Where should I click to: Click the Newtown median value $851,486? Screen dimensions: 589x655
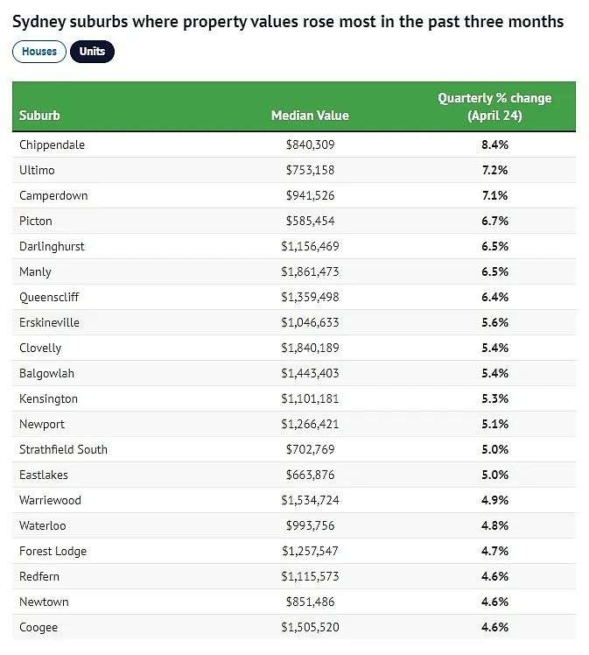(310, 602)
